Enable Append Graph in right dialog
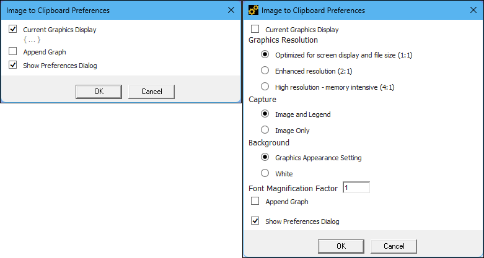The width and height of the screenshot is (484, 258). (255, 201)
